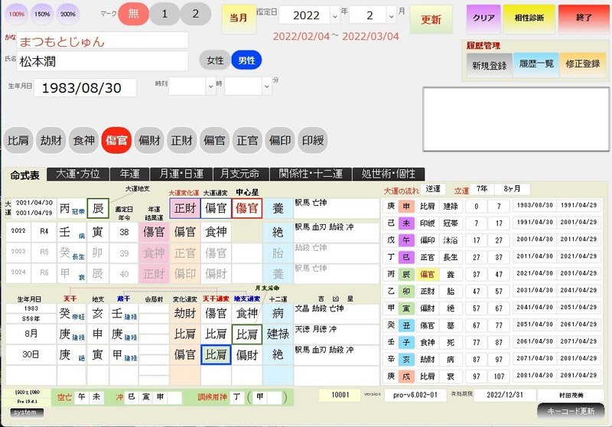The width and height of the screenshot is (612, 427).
Task: Open 相性診断 compatibility check
Action: point(529,18)
